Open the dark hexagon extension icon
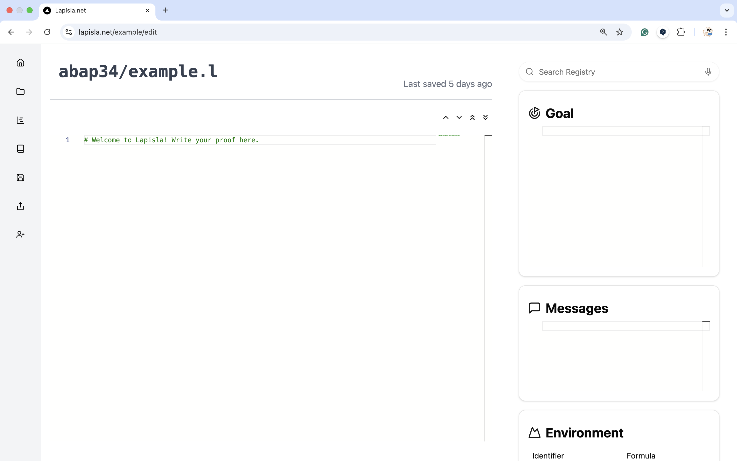Image resolution: width=737 pixels, height=461 pixels. coord(663,32)
